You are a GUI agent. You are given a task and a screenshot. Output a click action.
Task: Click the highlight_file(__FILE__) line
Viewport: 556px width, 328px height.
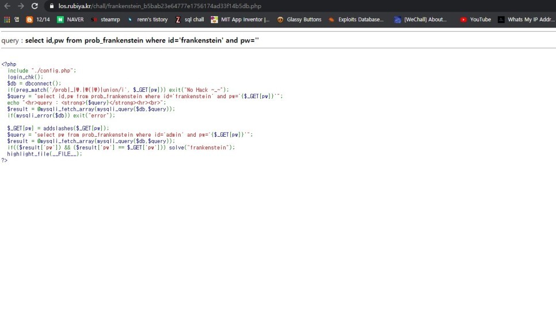click(x=44, y=154)
